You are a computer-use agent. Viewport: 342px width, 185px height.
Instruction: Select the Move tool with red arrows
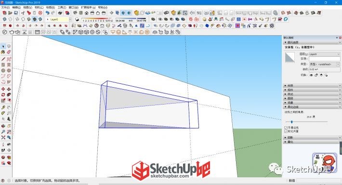pos(3,89)
